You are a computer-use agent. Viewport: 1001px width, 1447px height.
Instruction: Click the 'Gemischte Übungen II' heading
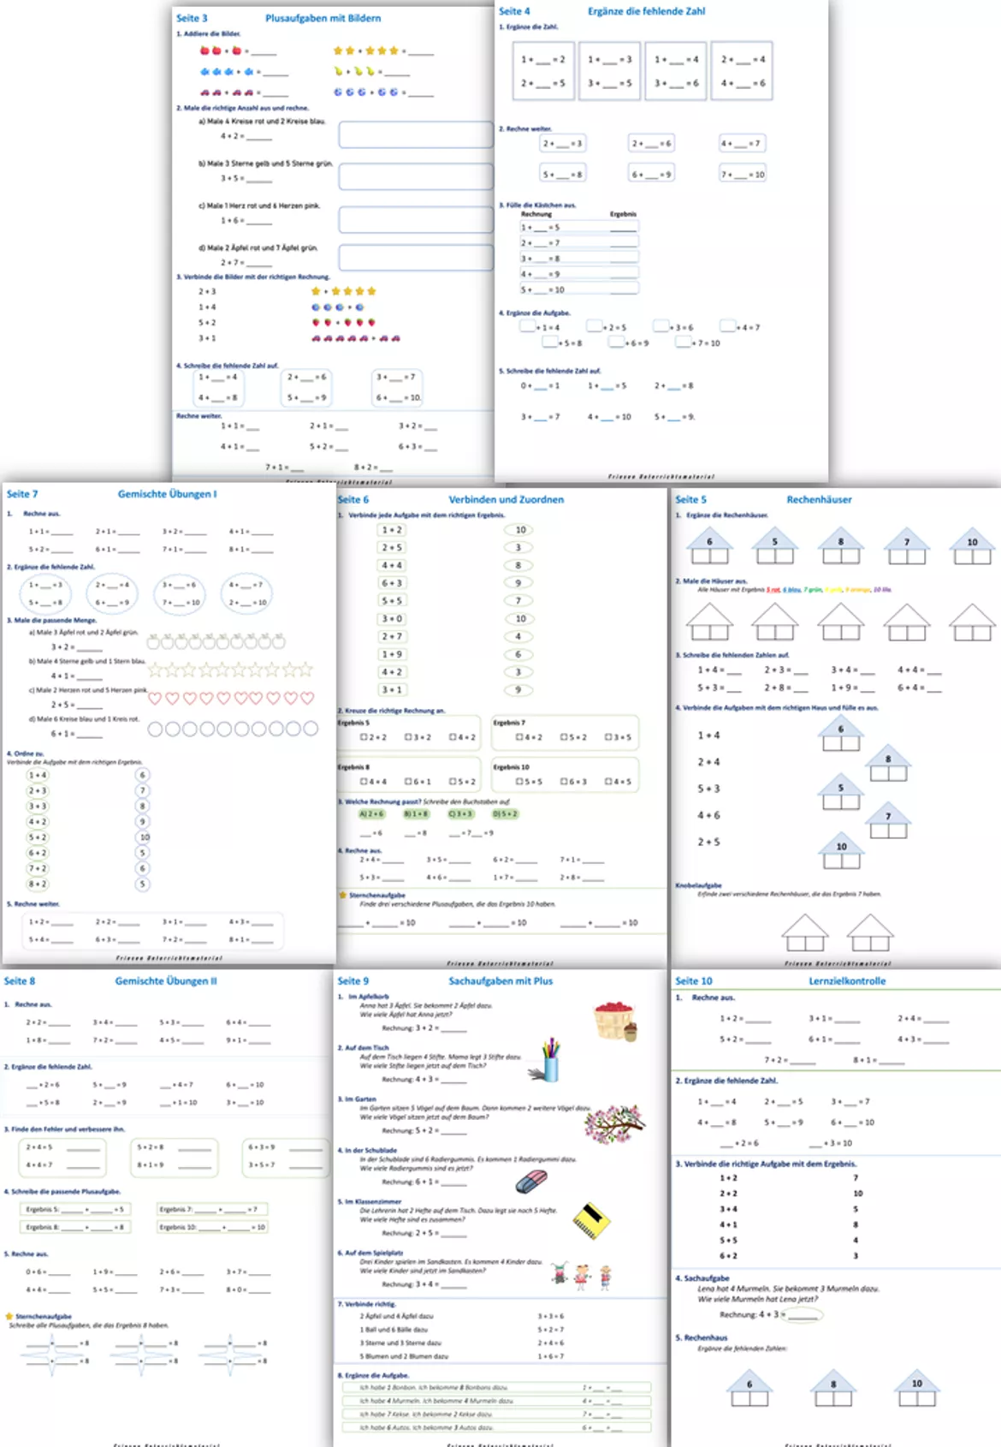pyautogui.click(x=166, y=981)
